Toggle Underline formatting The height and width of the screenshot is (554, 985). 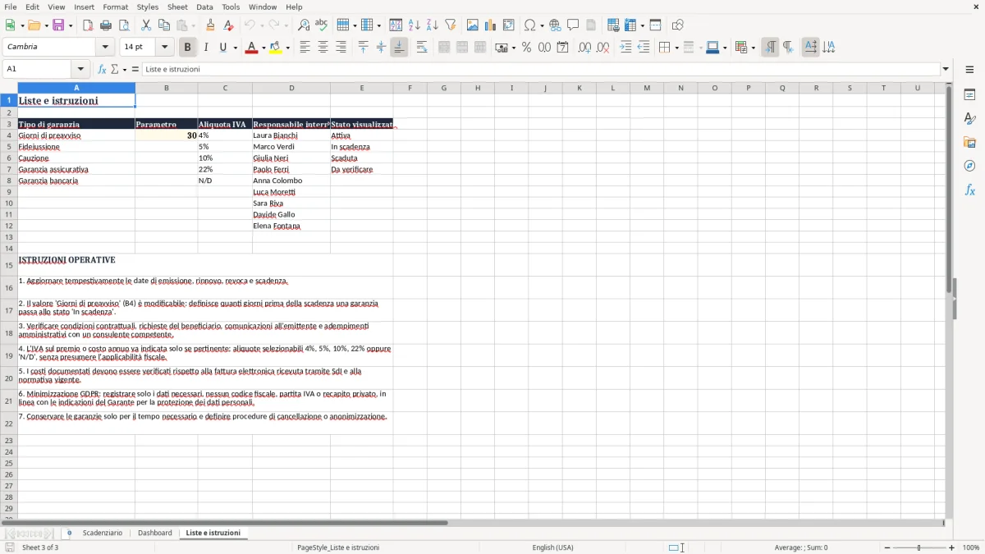click(x=222, y=48)
